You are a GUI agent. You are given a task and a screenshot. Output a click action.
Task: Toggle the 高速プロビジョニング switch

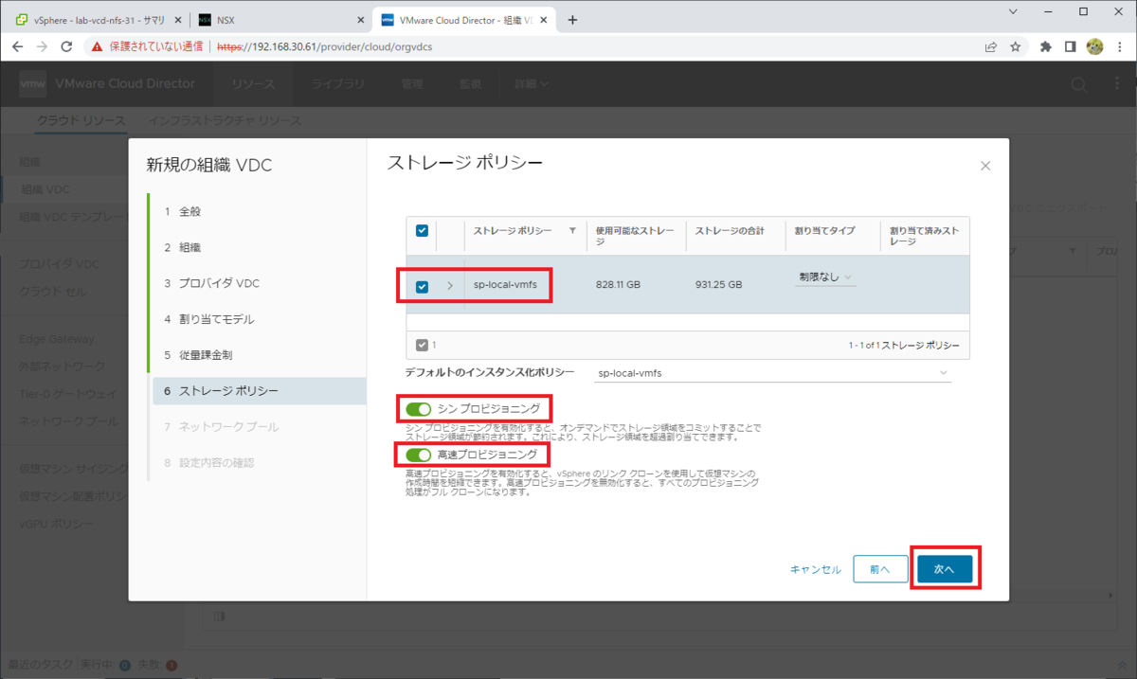(418, 456)
